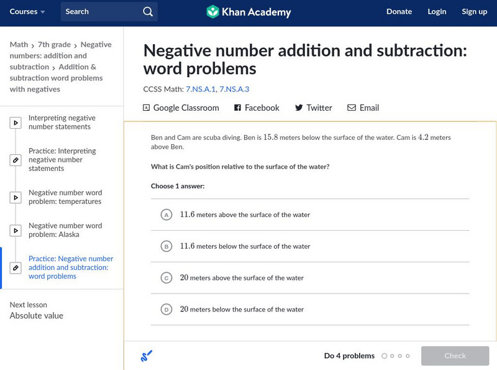
Task: Open the scratchpad pencil tool
Action: 147,356
